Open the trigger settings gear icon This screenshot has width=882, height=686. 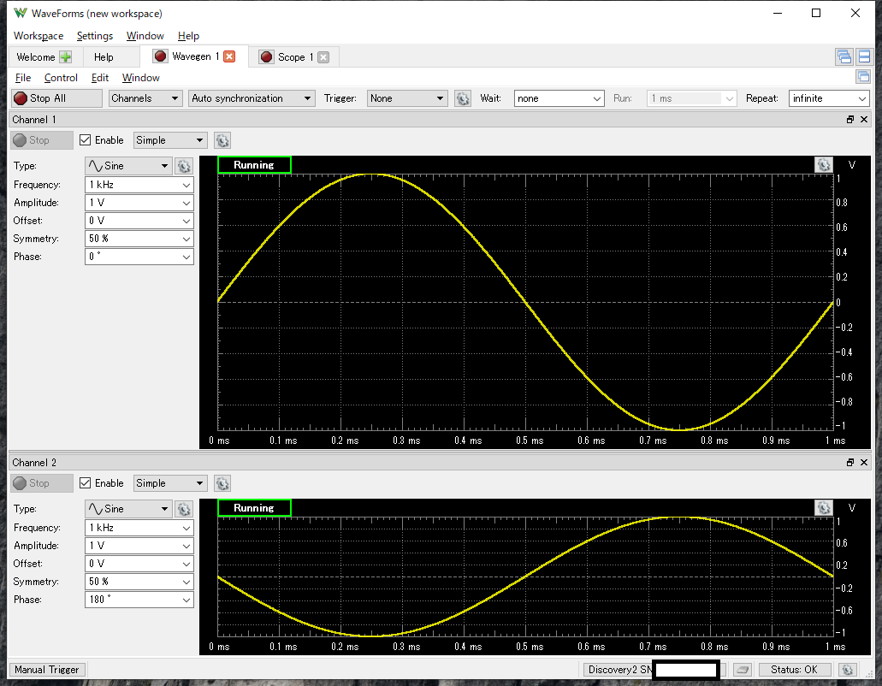point(462,98)
